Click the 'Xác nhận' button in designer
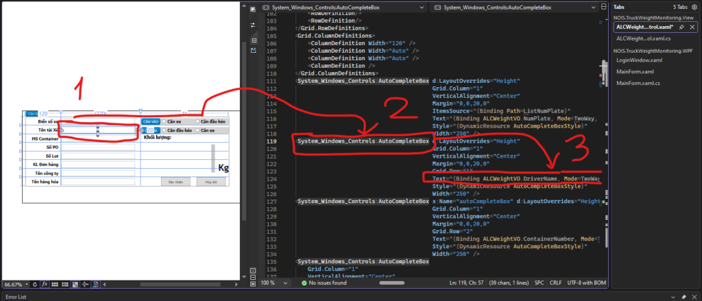The image size is (702, 301). pos(177,182)
